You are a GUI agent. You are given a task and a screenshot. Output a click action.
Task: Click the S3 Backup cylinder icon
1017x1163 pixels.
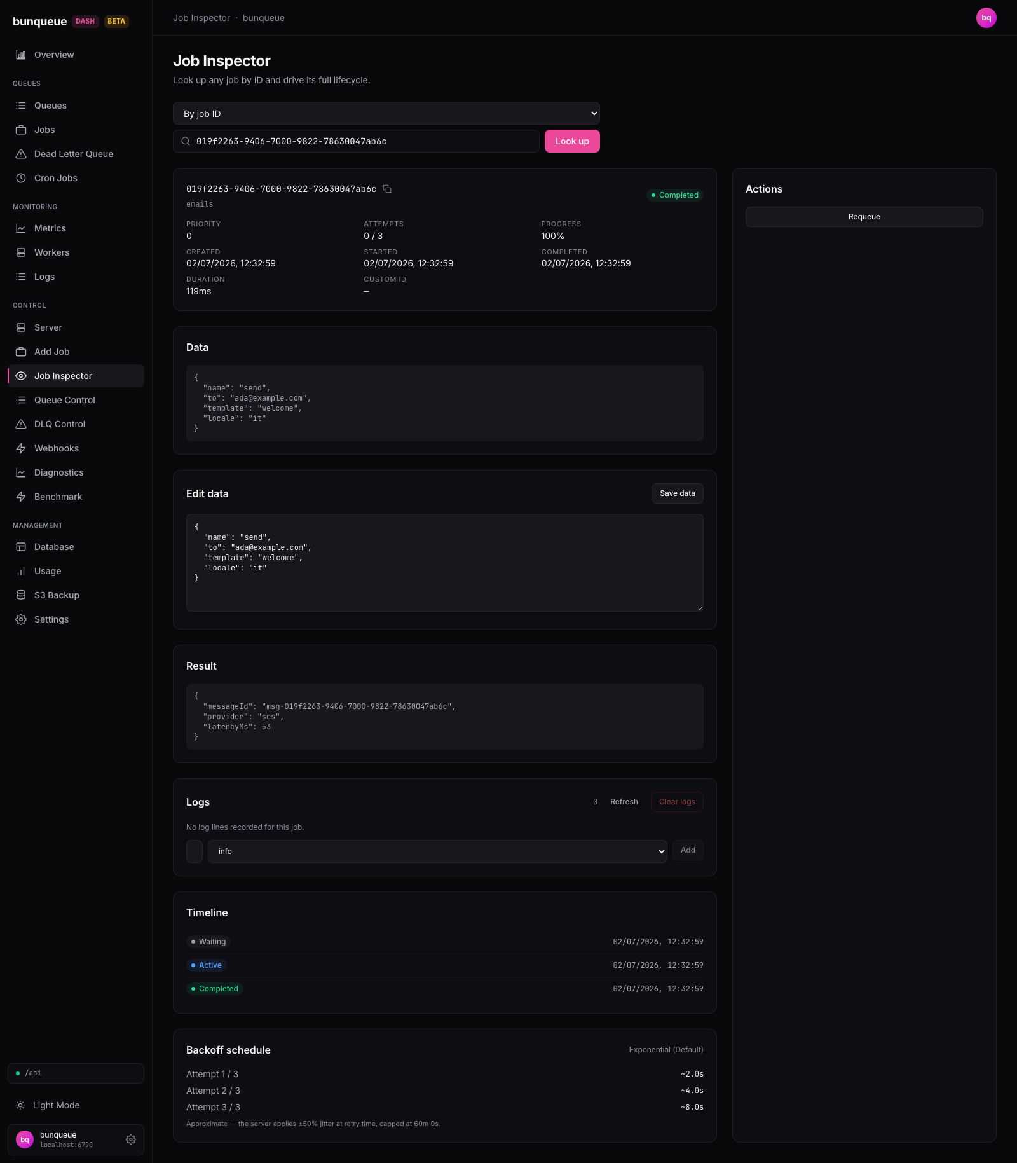(21, 595)
